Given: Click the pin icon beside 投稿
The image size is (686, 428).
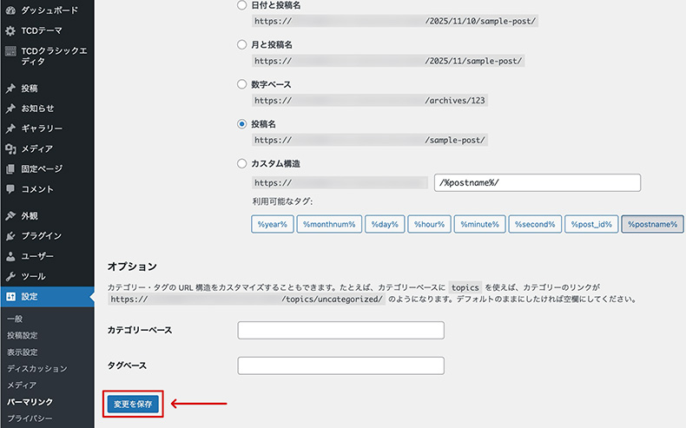Looking at the screenshot, I should 10,89.
